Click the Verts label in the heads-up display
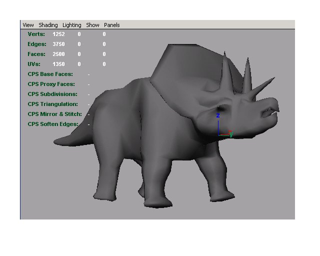Image resolution: width=320 pixels, height=256 pixels. click(x=36, y=34)
